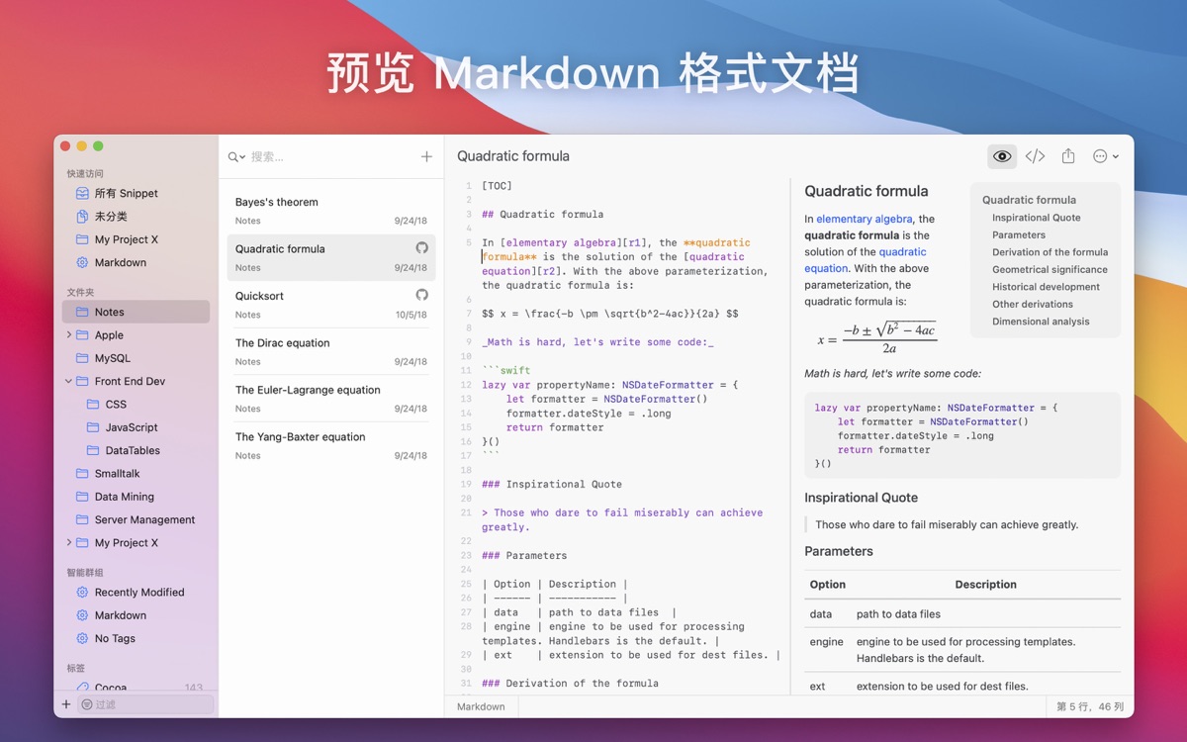
Task: Jump to Derivation of the formula in the contents
Action: click(x=1050, y=252)
